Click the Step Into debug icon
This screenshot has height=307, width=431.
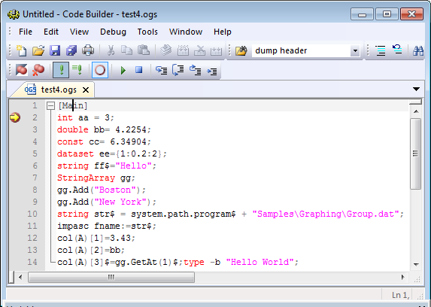point(162,70)
